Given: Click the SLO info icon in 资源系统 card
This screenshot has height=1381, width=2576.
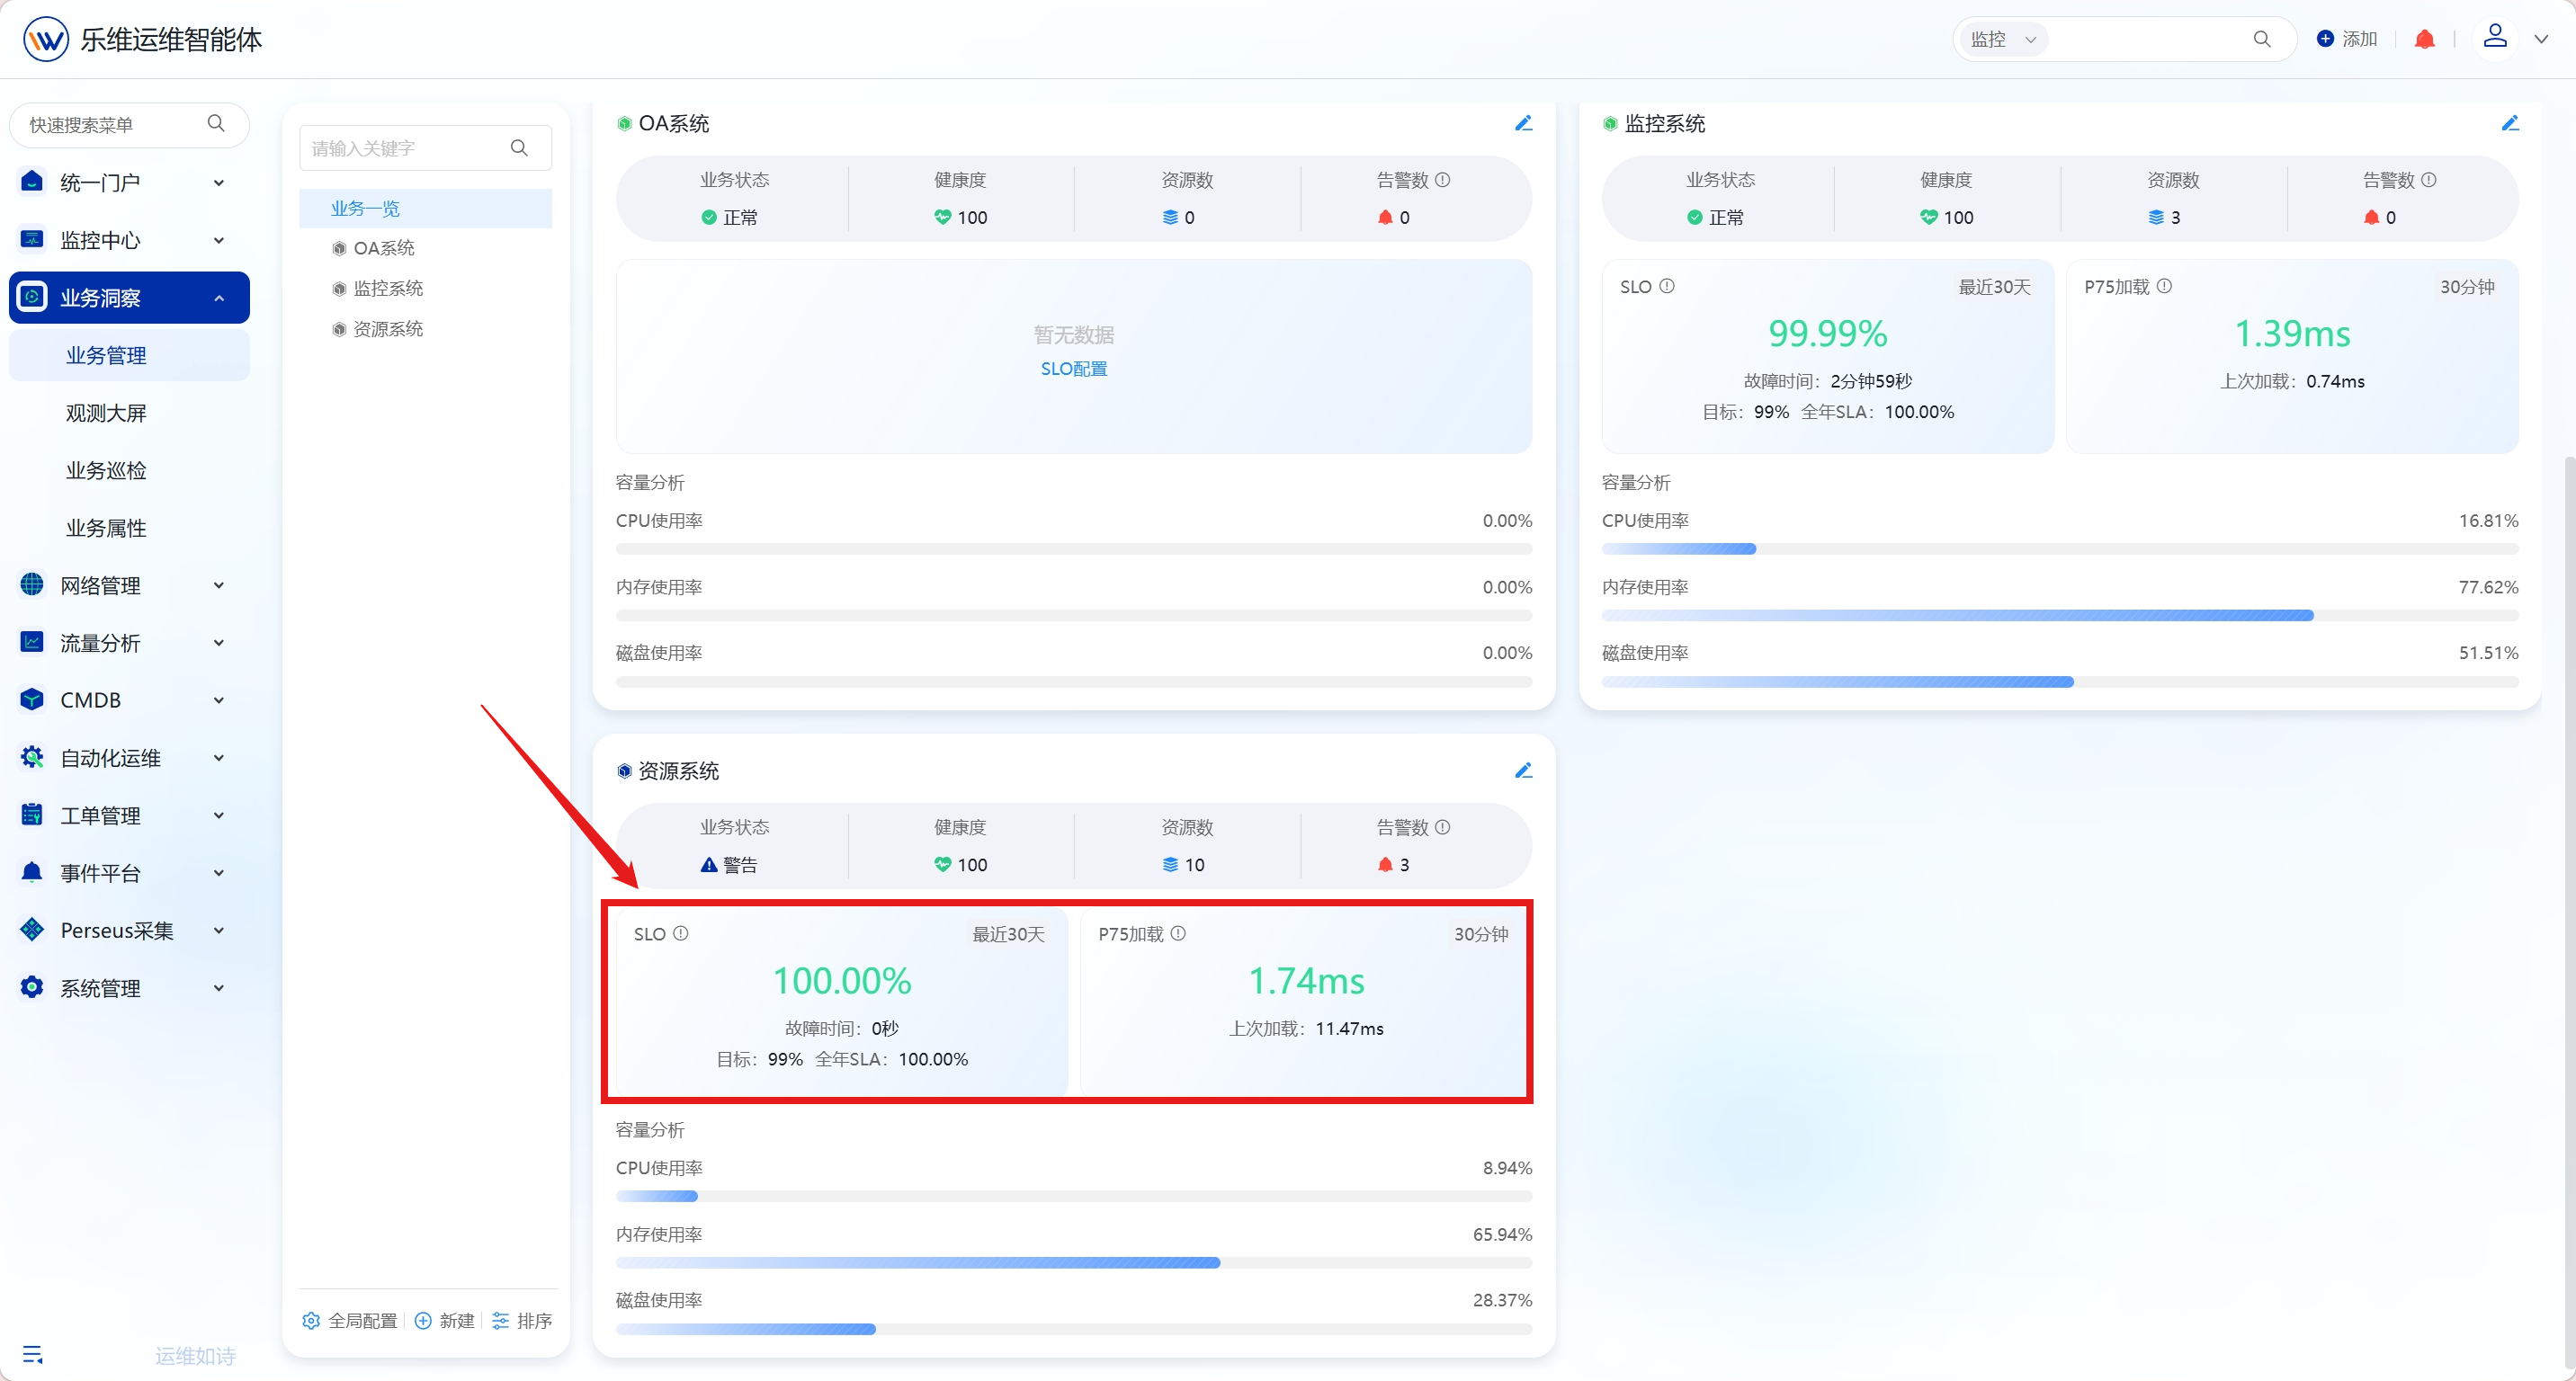Looking at the screenshot, I should pos(681,933).
